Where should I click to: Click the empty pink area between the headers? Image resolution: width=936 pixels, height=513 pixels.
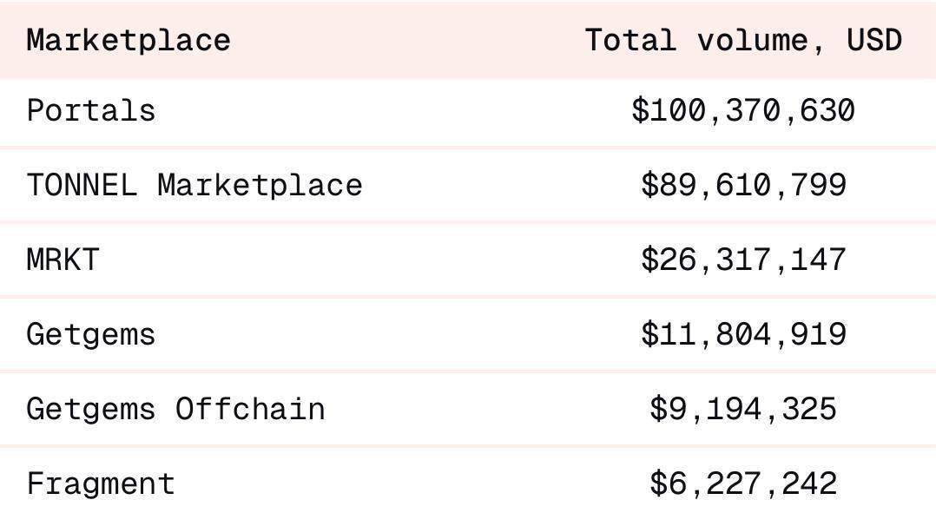point(408,40)
